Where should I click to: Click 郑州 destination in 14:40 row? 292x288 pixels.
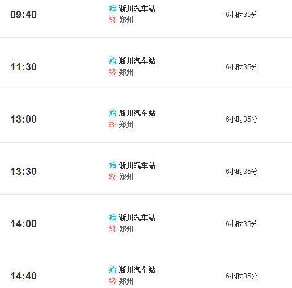pos(126,281)
